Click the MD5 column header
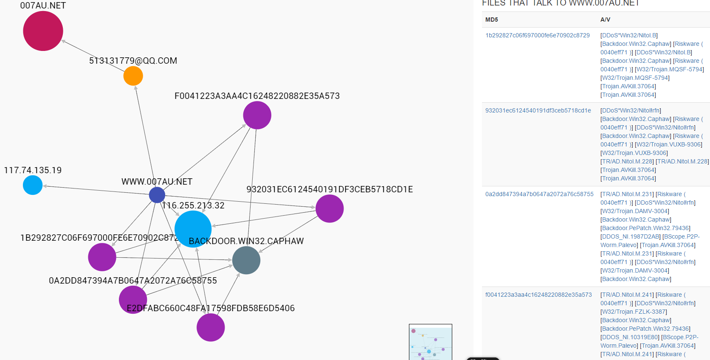This screenshot has width=710, height=360. [492, 20]
